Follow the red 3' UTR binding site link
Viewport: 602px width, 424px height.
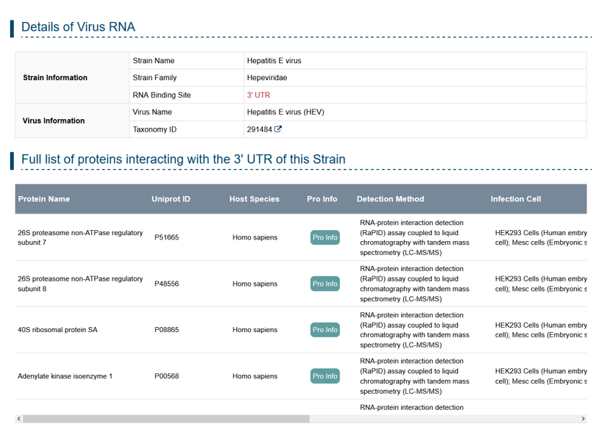258,95
